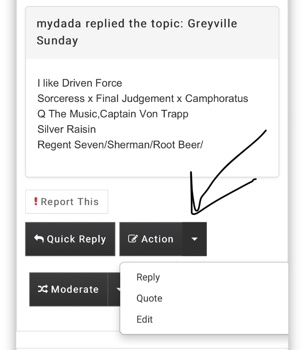Click the Q The Music,Captain Von Trapp line
This screenshot has height=350, width=304.
pyautogui.click(x=113, y=114)
